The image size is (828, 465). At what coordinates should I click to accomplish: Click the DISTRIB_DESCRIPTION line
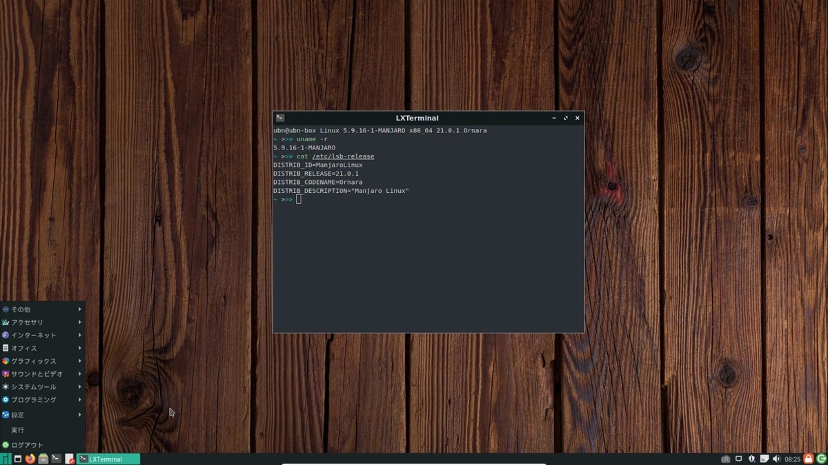pyautogui.click(x=341, y=191)
